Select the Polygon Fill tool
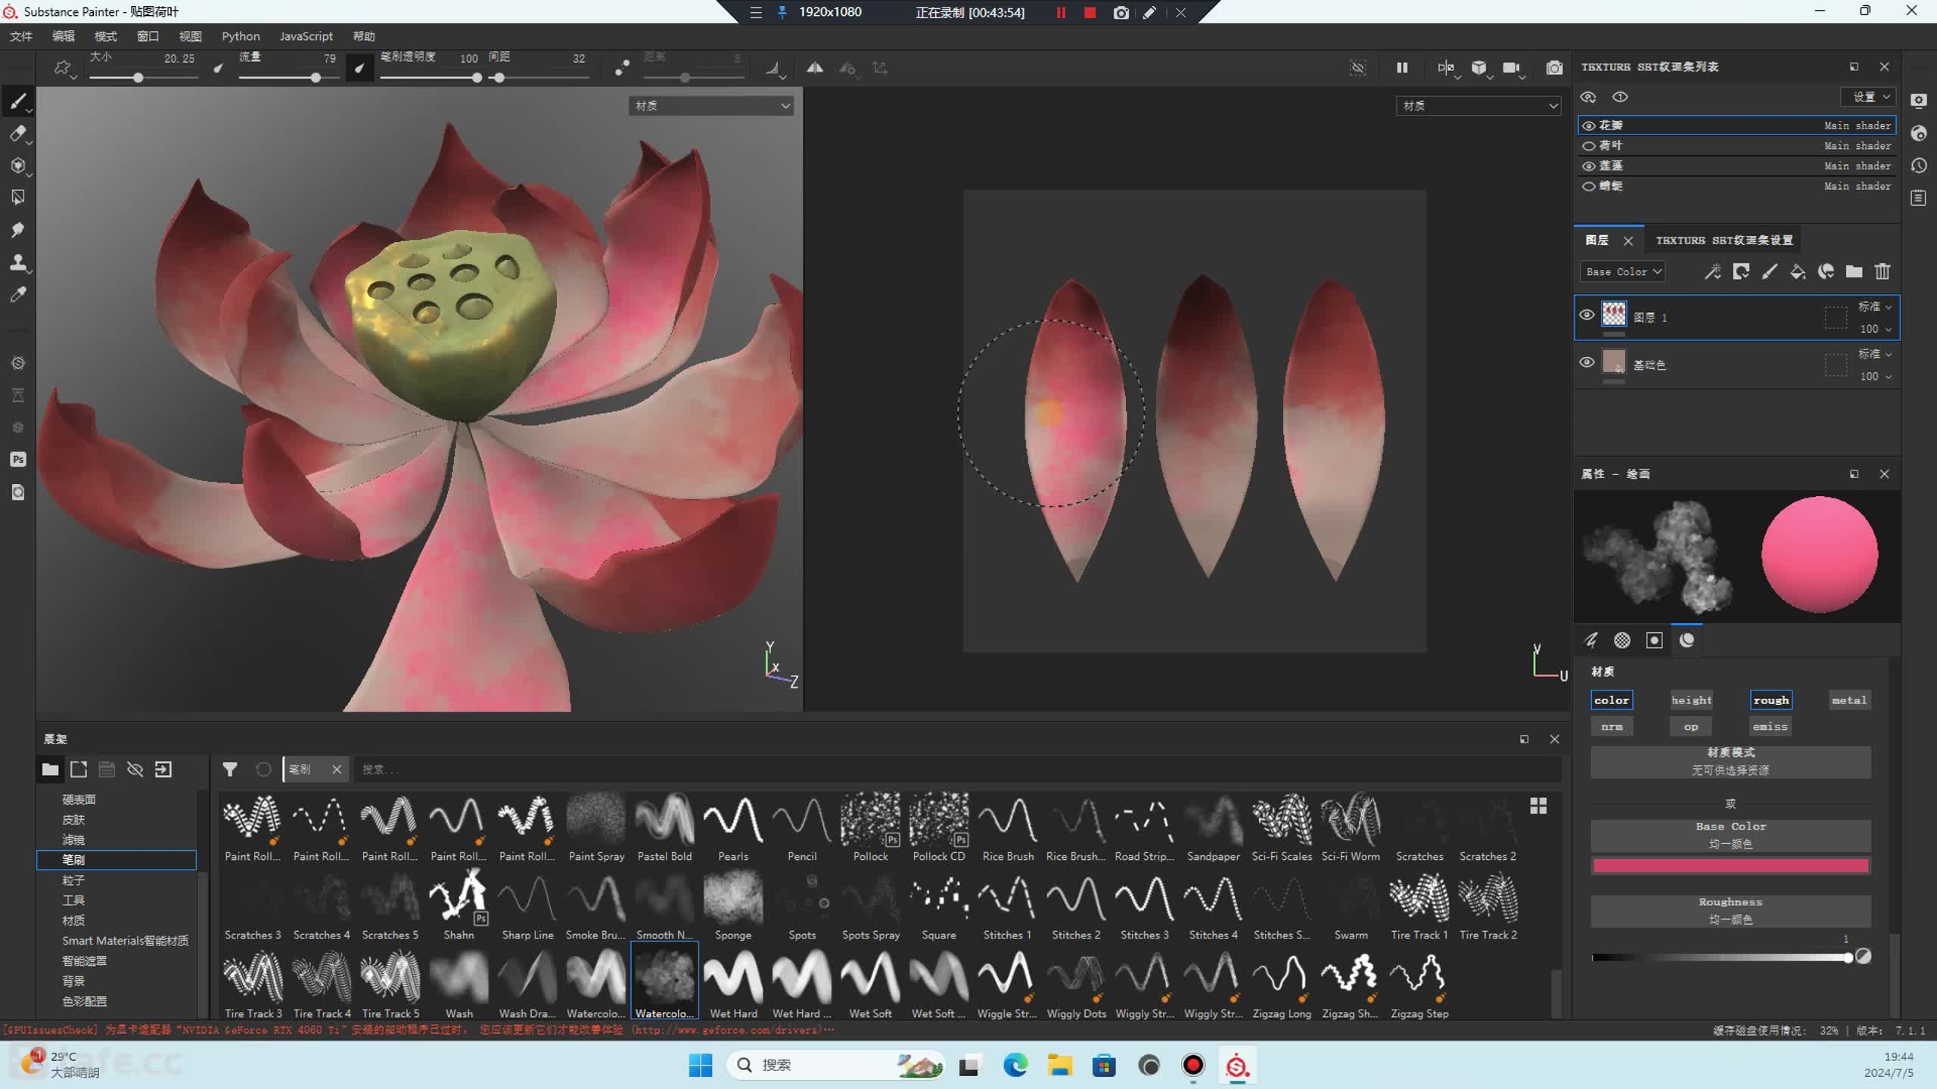 (18, 197)
